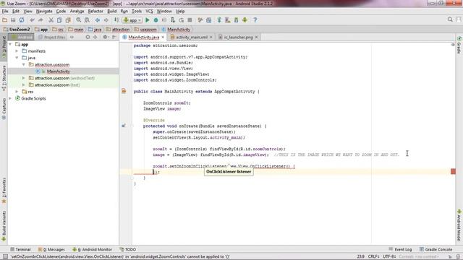Click the Undo arrow icon

(32, 20)
